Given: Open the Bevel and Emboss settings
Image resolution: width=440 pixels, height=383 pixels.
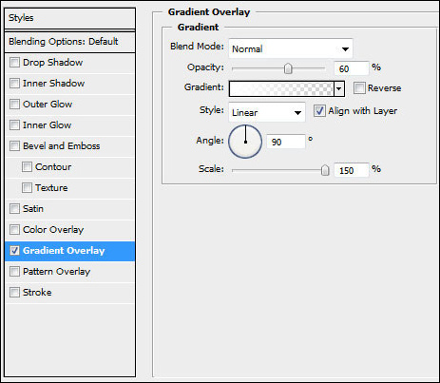Looking at the screenshot, I should 61,146.
